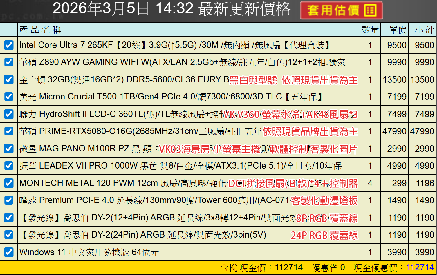Uncheck the Intel Core Ultra 7 265KF row checkbox
This screenshot has height=275, width=437.
coord(9,45)
